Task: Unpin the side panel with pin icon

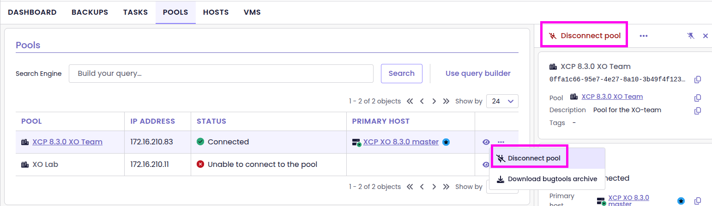Action: click(x=691, y=36)
